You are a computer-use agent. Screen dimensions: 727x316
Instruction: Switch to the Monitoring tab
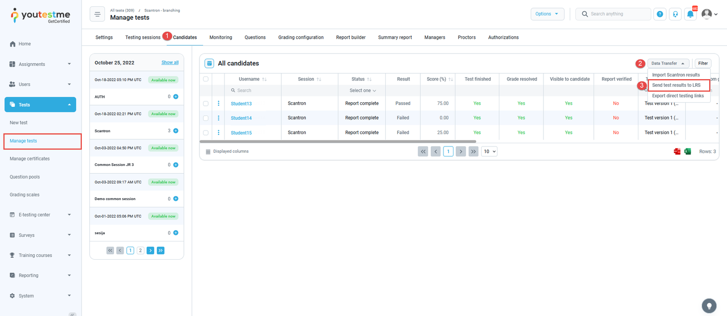[x=220, y=37]
